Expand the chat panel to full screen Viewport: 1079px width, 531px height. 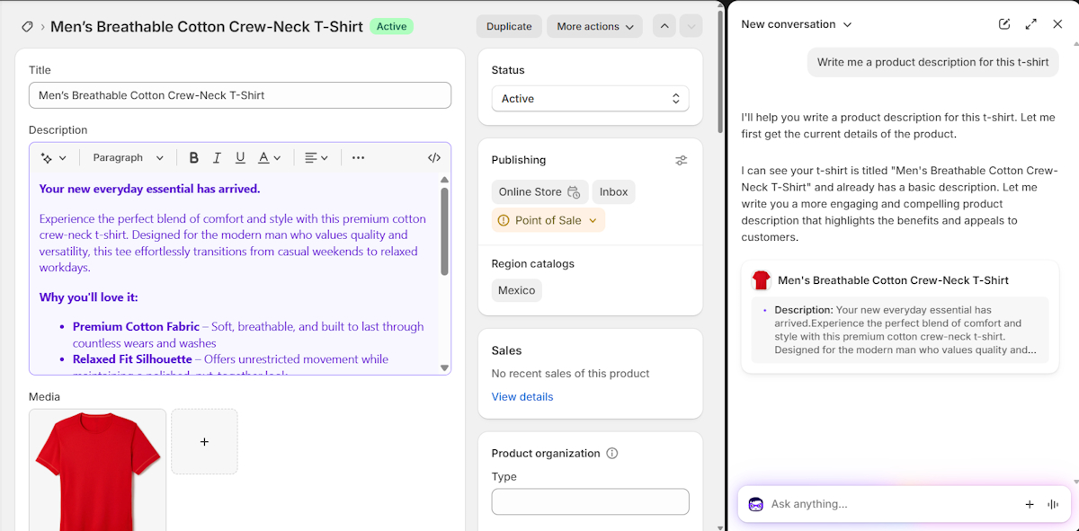click(x=1030, y=24)
